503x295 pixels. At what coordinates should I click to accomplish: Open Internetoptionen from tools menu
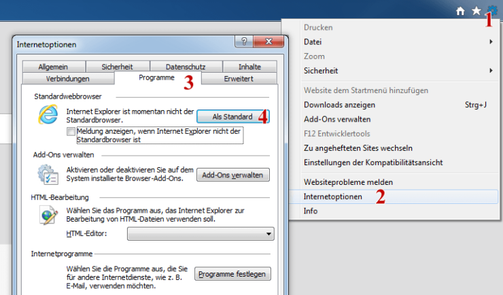tap(394, 196)
